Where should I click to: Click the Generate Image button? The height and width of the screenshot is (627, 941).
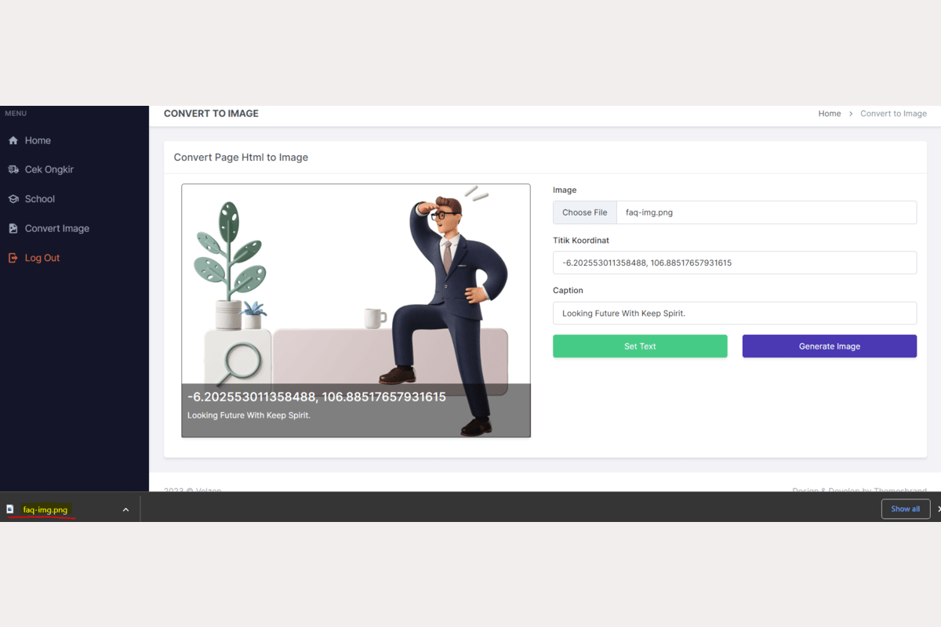click(830, 346)
